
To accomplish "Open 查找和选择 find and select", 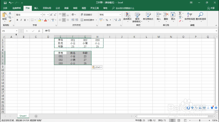I will point(201,17).
